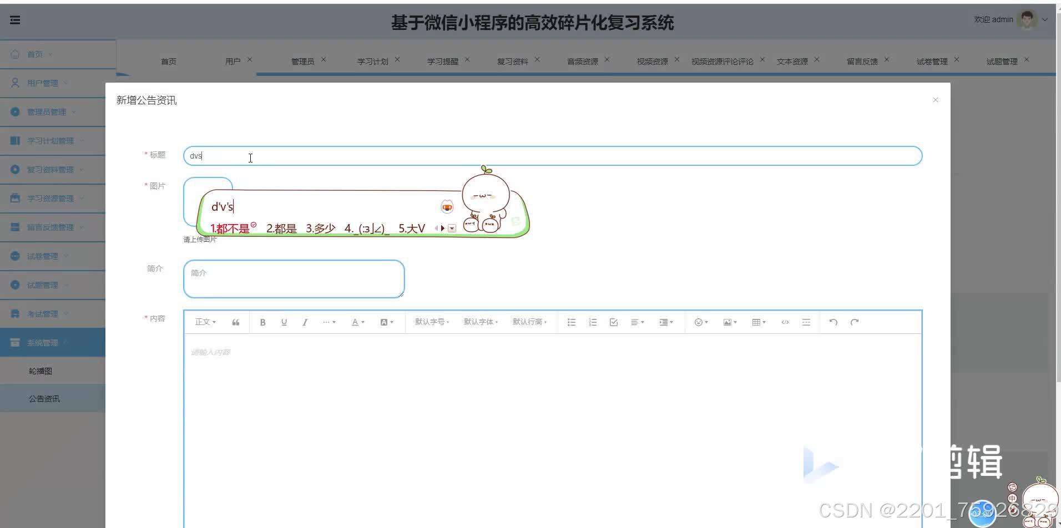
Task: Switch to the 管理员 tab
Action: (x=302, y=61)
